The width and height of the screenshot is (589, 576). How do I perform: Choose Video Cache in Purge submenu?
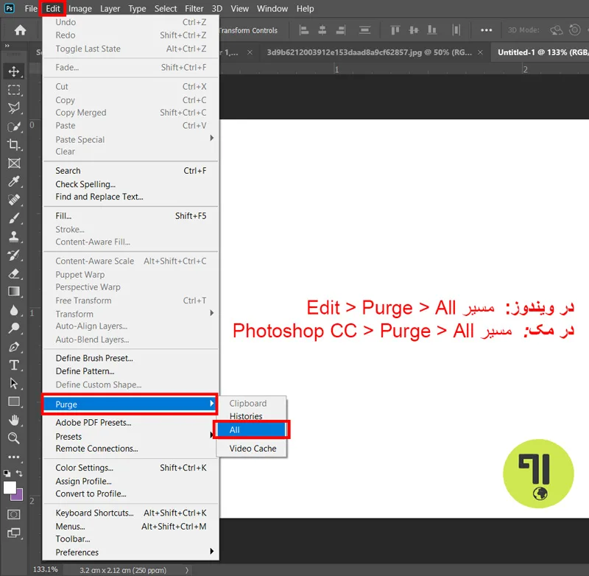[252, 449]
